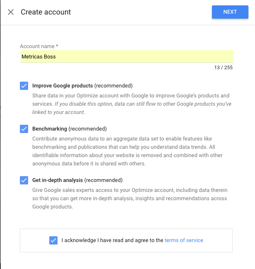Image resolution: width=255 pixels, height=269 pixels.
Task: Click the bold "Improve Google products" label
Action: click(63, 86)
